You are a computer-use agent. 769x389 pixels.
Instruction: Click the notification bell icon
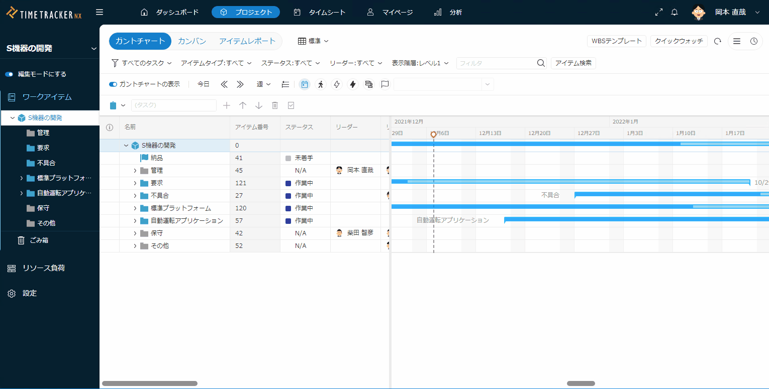tap(675, 12)
